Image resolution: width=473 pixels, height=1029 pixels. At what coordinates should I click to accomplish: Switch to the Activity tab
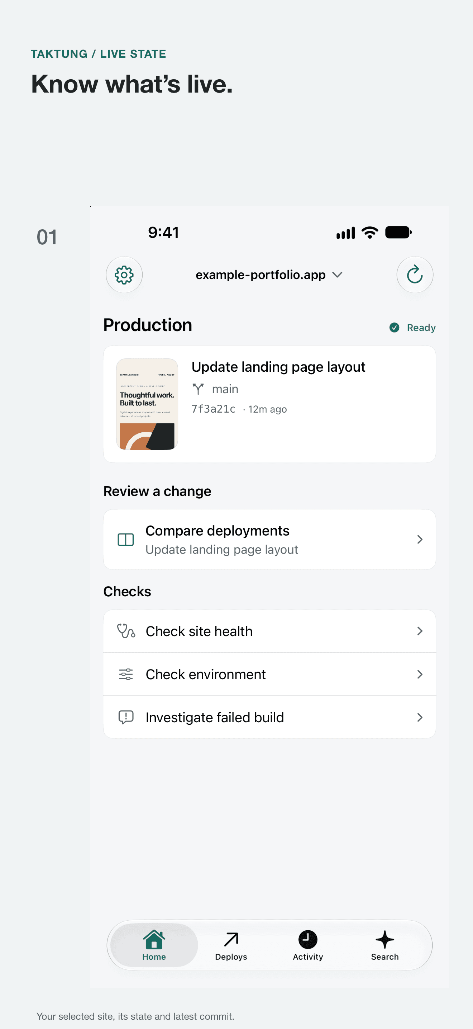(x=308, y=945)
